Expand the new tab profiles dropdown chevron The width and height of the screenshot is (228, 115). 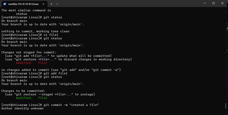(x=57, y=4)
